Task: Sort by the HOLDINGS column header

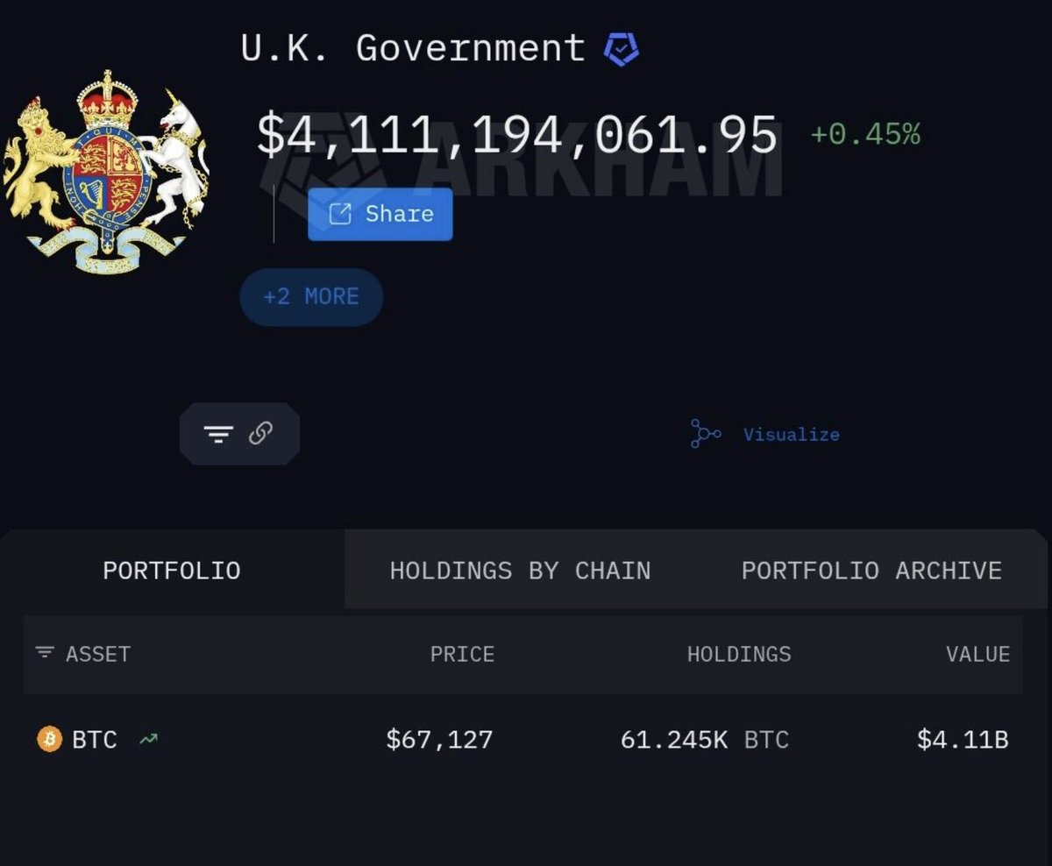Action: pyautogui.click(x=738, y=654)
